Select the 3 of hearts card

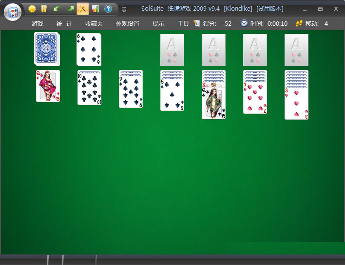[297, 103]
